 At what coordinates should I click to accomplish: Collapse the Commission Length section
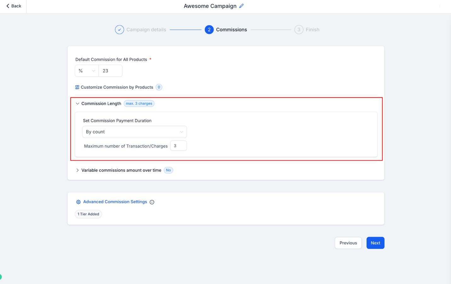pos(78,104)
